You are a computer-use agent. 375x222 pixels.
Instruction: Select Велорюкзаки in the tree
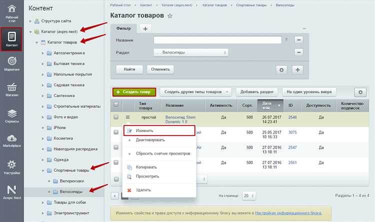pyautogui.click(x=71, y=181)
